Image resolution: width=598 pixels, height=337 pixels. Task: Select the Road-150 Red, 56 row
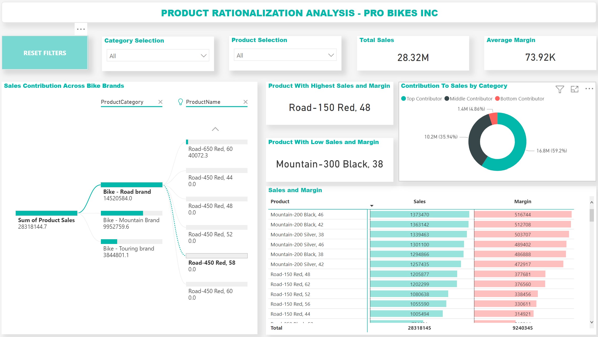421,304
